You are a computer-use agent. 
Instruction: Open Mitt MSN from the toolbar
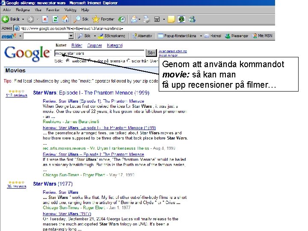(x=262, y=36)
